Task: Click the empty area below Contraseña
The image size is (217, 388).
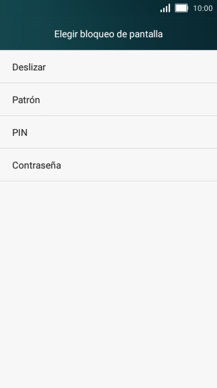Action: click(x=108, y=284)
